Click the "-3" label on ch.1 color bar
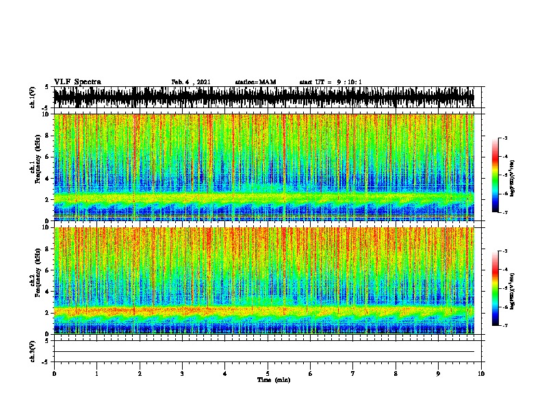The image size is (542, 419). 504,138
